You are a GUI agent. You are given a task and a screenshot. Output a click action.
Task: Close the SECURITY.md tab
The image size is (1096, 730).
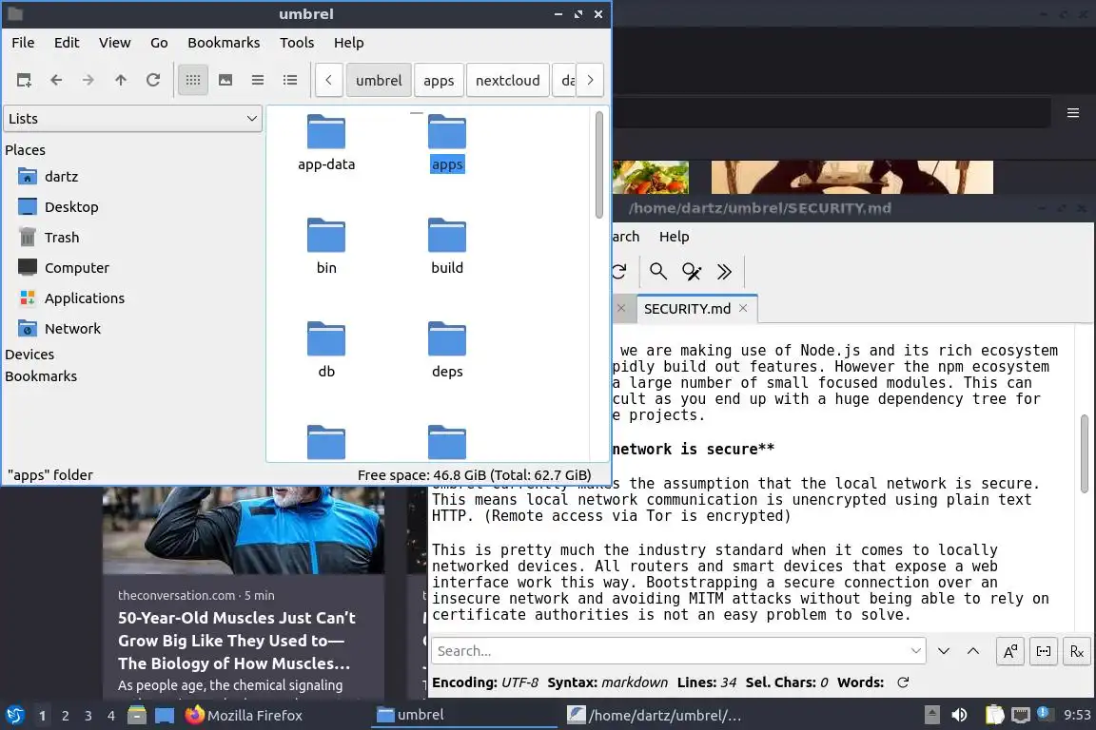(x=743, y=308)
